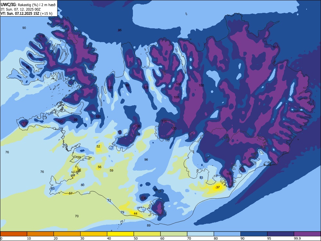Click the legend tick label '10'
The image size is (321, 241).
(29, 238)
